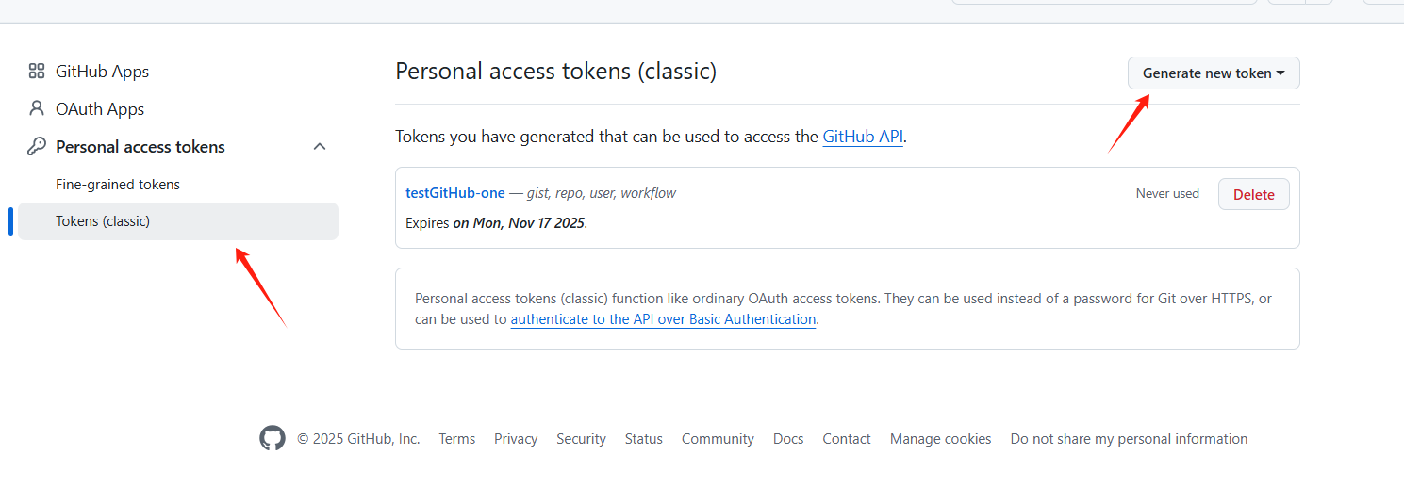Click the GitHub Octocat logo in footer
The height and width of the screenshot is (504, 1404).
point(273,438)
